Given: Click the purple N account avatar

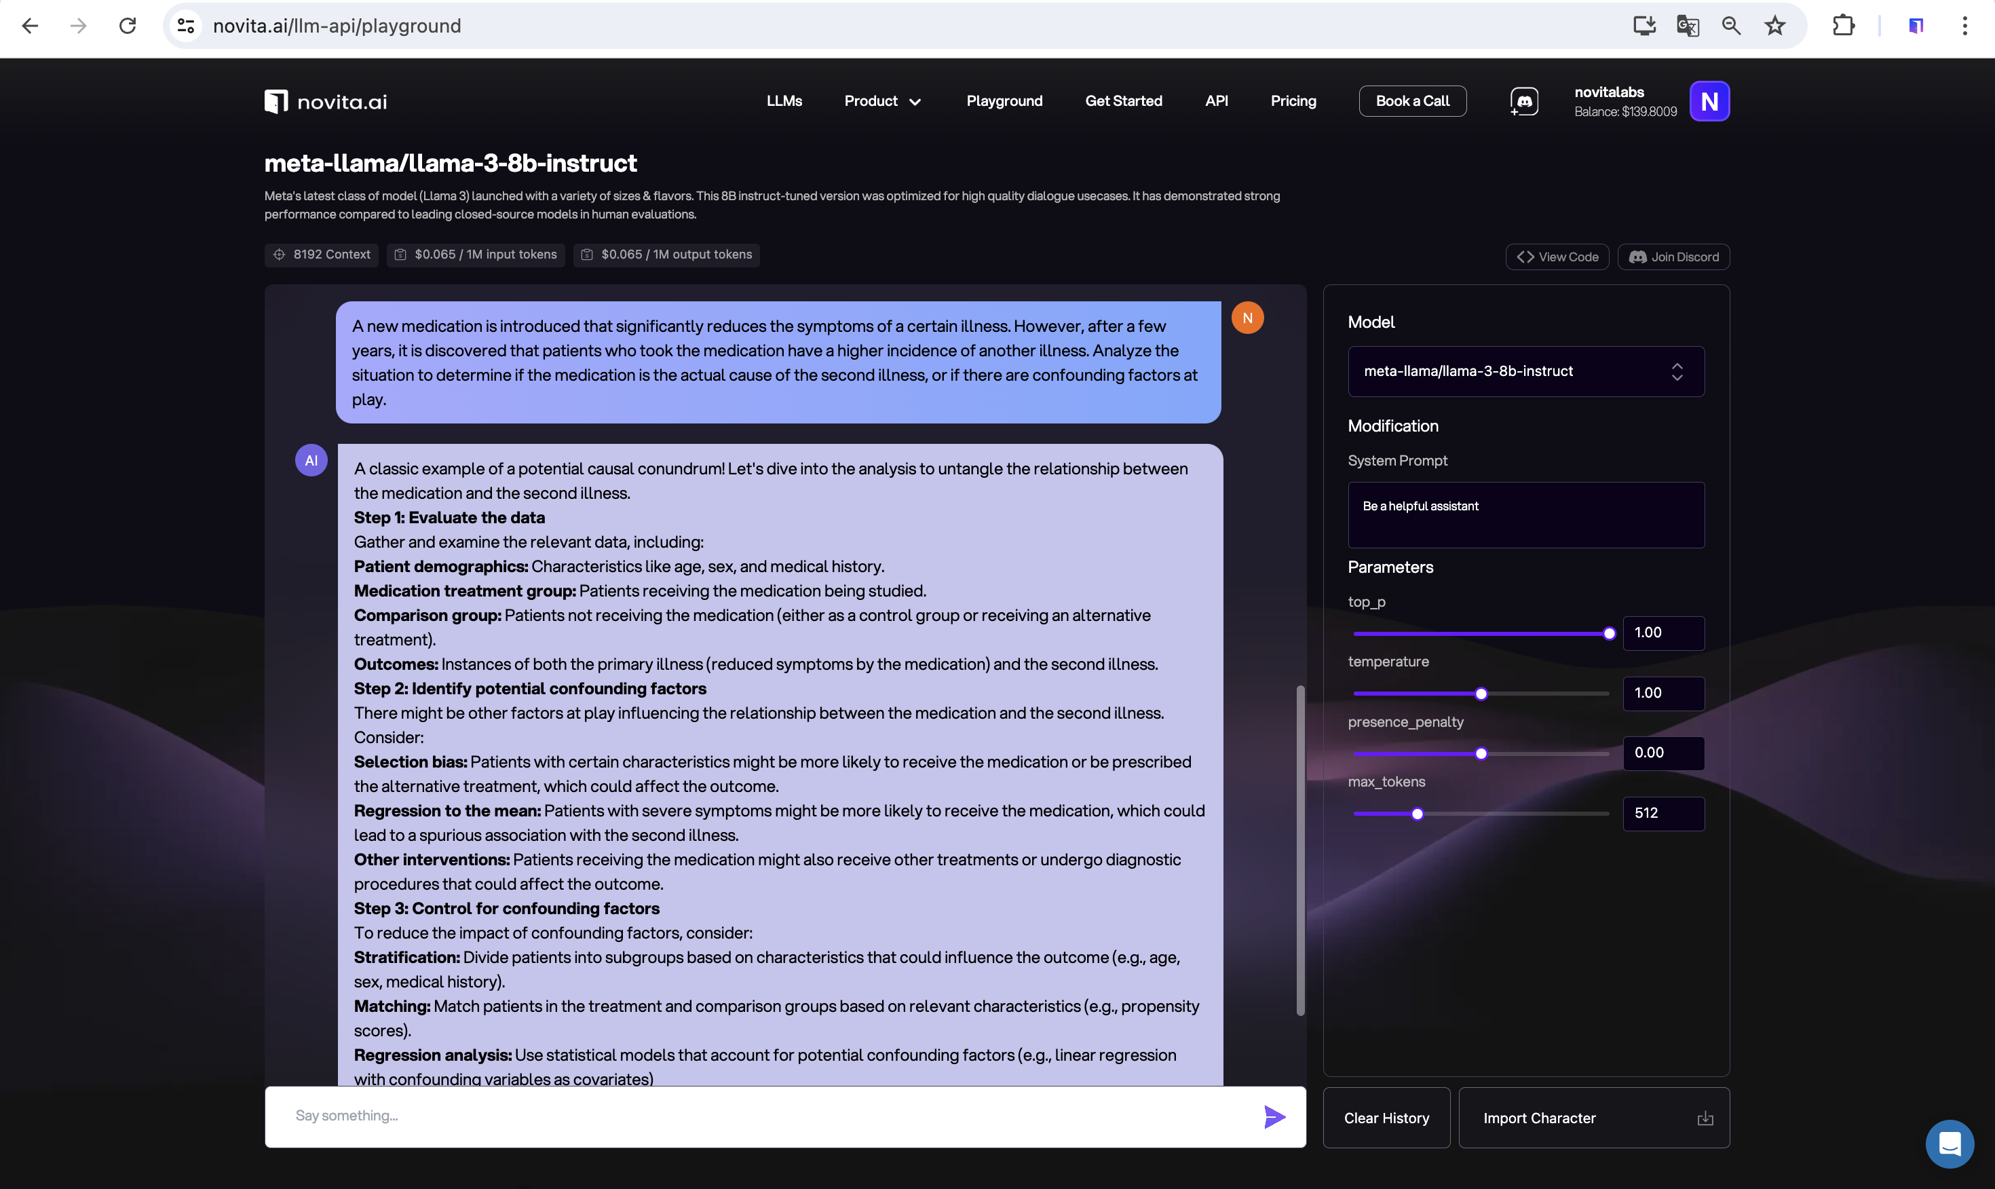Looking at the screenshot, I should pos(1709,101).
